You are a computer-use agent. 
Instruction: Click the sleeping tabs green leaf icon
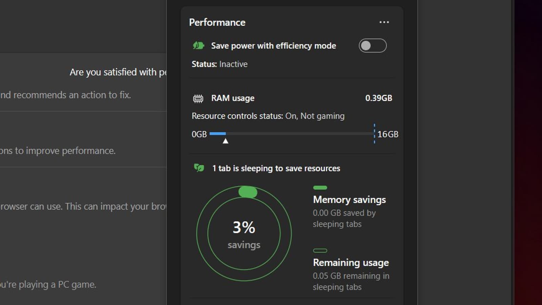coord(199,168)
